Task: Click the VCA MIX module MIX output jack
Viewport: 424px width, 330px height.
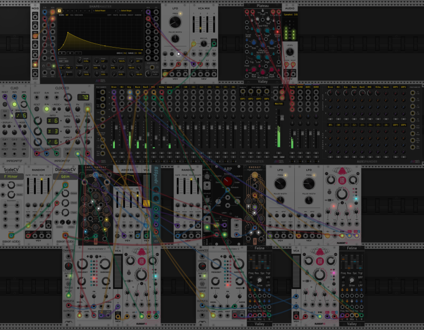Action: (x=214, y=43)
